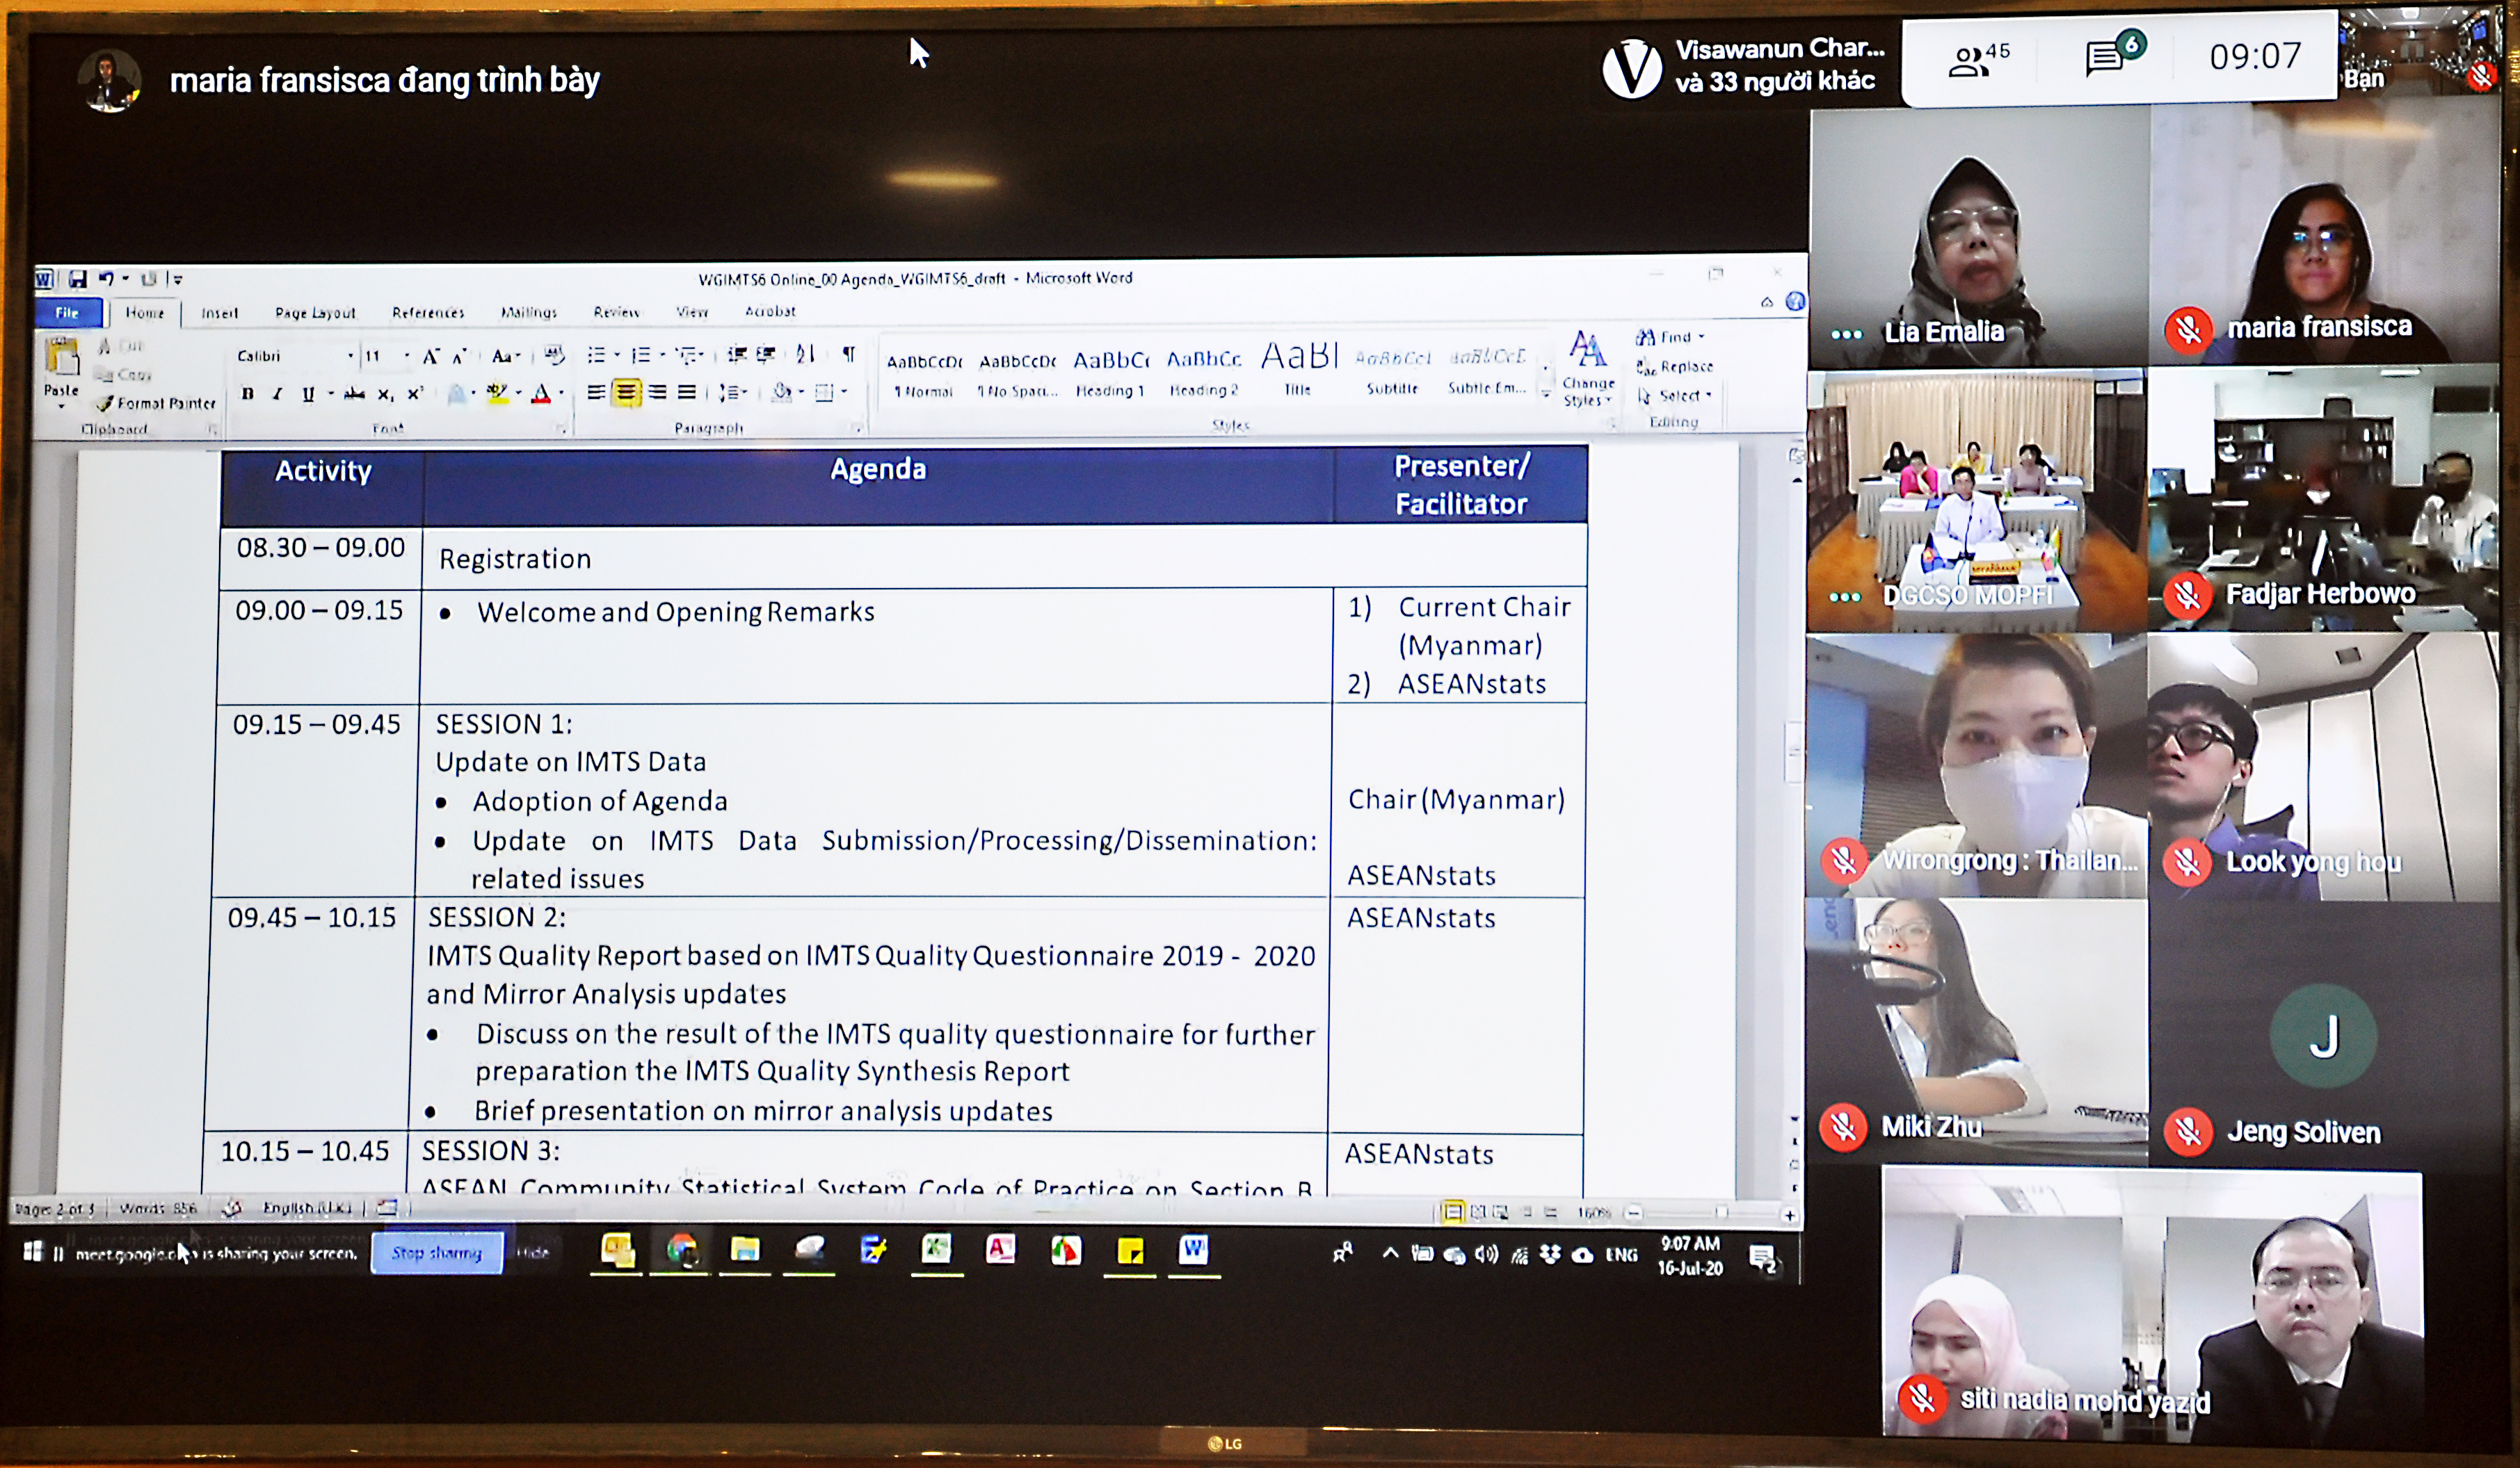Toggle center paragraph alignment
This screenshot has width=2520, height=1468.
tap(626, 393)
